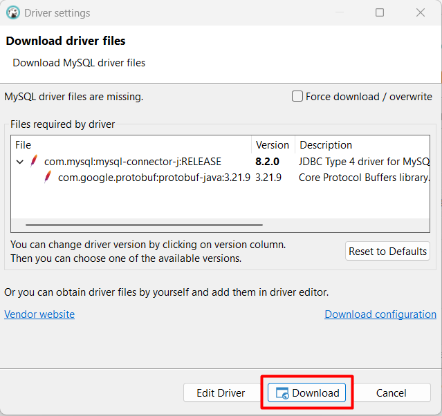Click the Description column header

coord(325,145)
